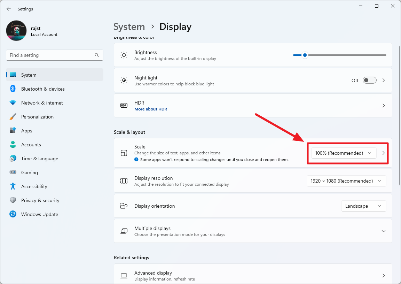Open the Display resolution dropdown

pyautogui.click(x=346, y=181)
